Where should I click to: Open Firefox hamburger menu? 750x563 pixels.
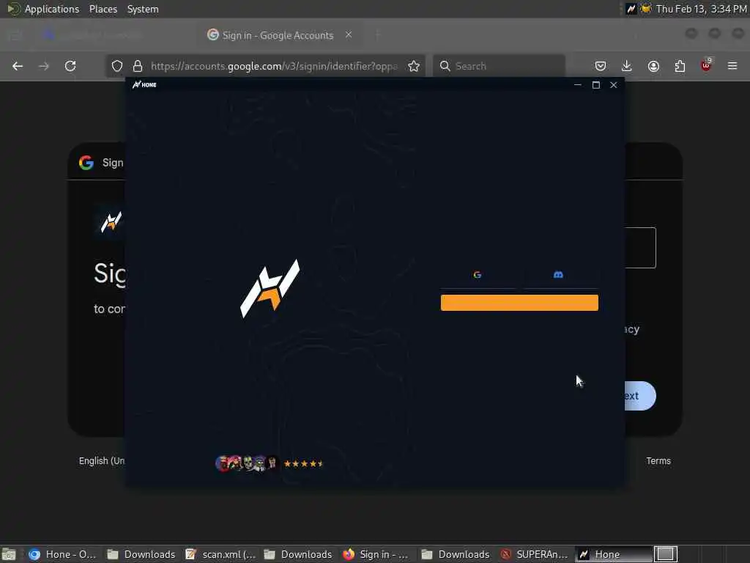[732, 66]
